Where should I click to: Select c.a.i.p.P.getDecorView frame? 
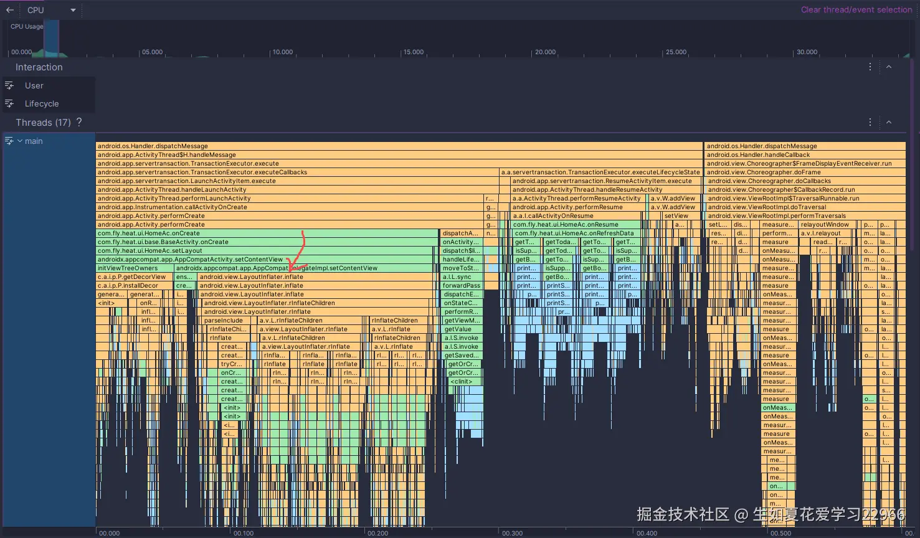click(x=135, y=276)
